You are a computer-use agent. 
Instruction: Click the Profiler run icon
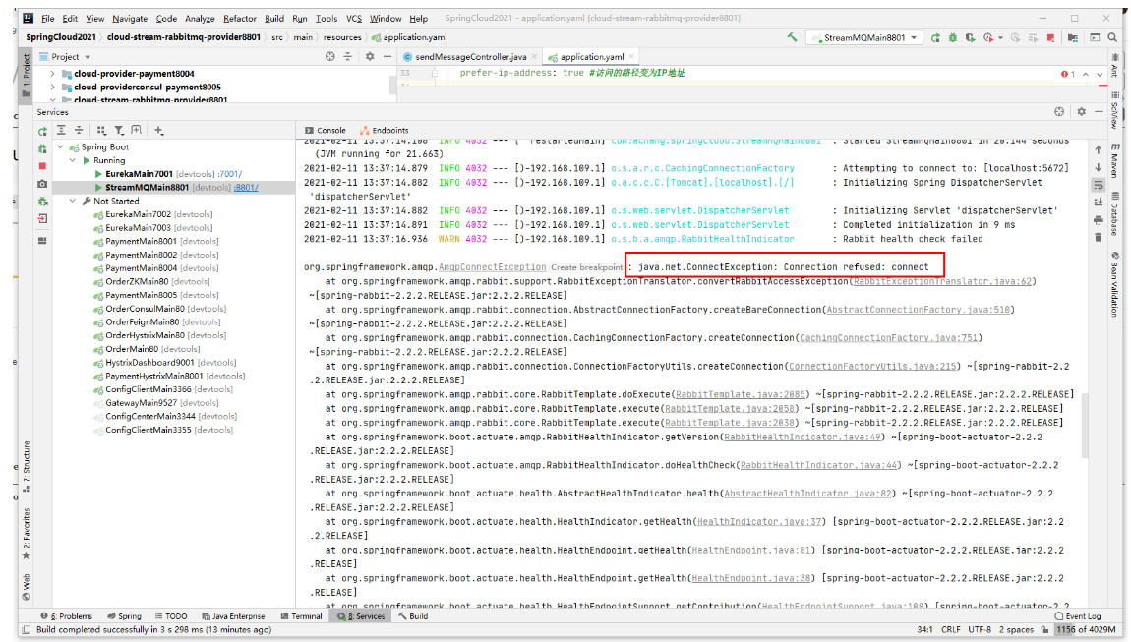pyautogui.click(x=988, y=37)
